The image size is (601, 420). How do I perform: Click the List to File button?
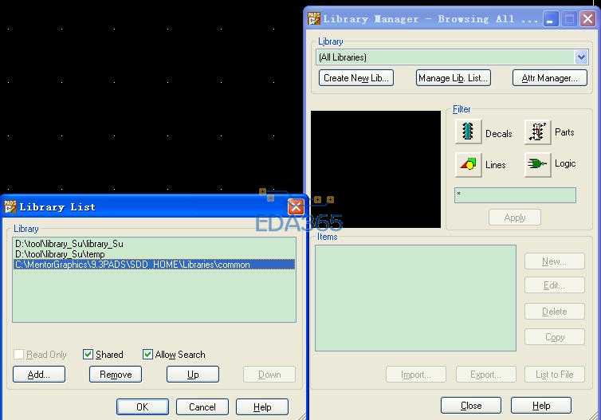(x=555, y=374)
